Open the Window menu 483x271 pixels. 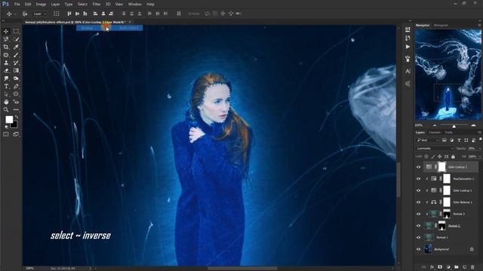tap(134, 5)
